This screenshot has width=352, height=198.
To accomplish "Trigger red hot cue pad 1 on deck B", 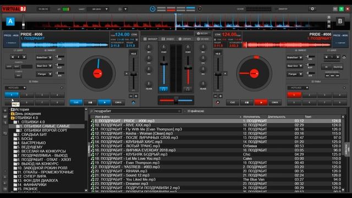I will tap(294, 95).
